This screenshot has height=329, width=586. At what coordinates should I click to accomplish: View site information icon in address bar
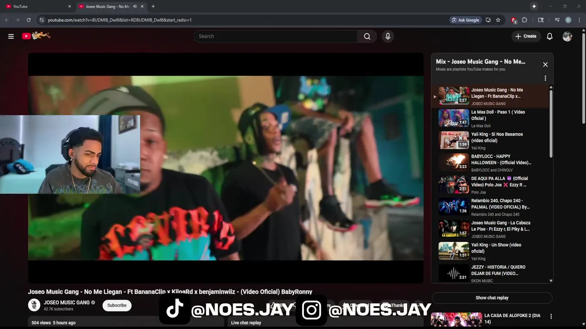coord(42,20)
